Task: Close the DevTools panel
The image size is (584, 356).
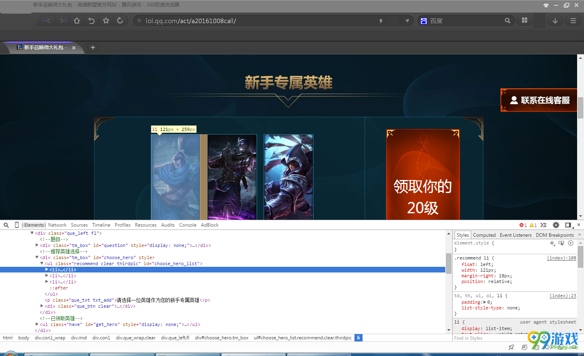Action: click(x=579, y=225)
